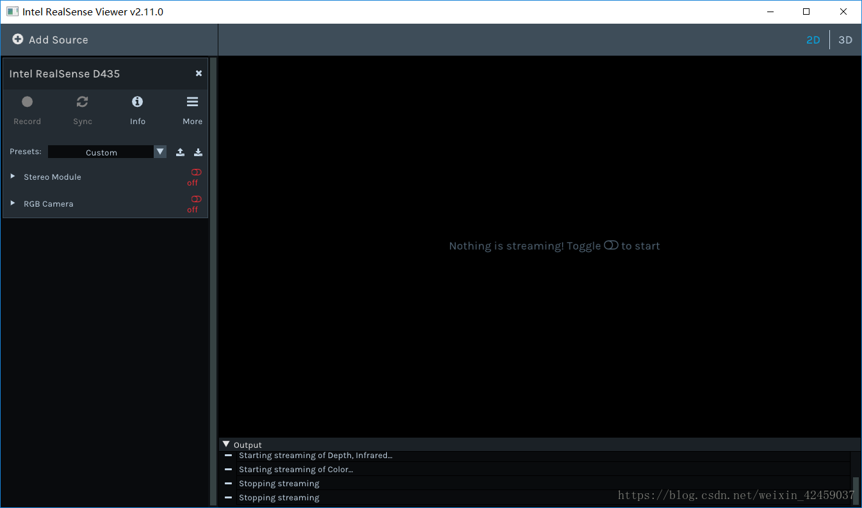Click the Add Source text button
The height and width of the screenshot is (508, 862).
(58, 40)
